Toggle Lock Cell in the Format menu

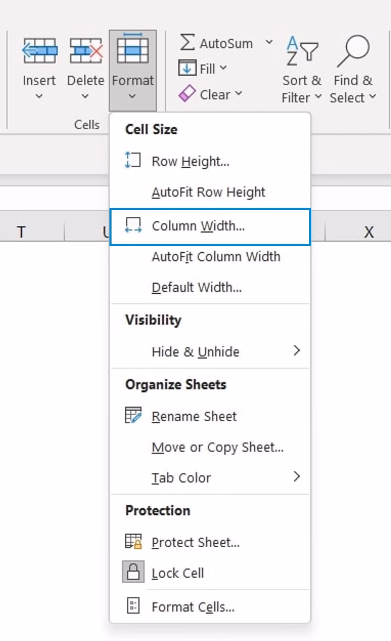[178, 573]
